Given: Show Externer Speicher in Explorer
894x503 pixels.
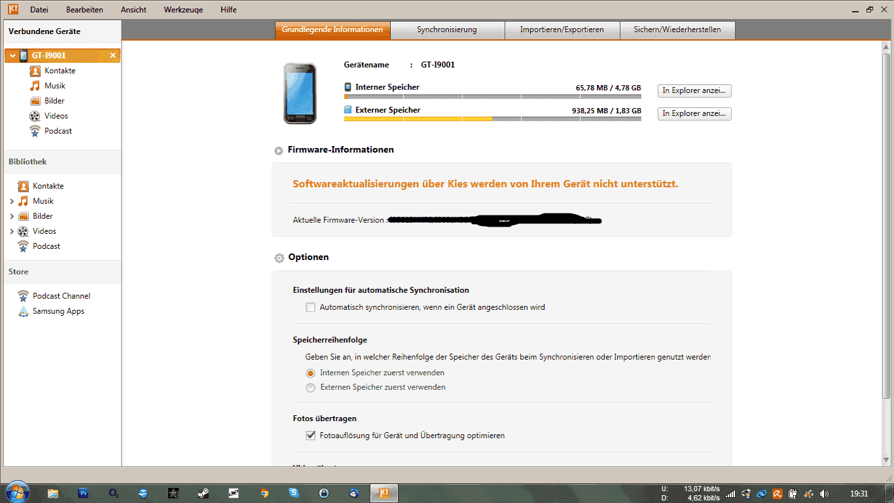Looking at the screenshot, I should click(x=694, y=114).
